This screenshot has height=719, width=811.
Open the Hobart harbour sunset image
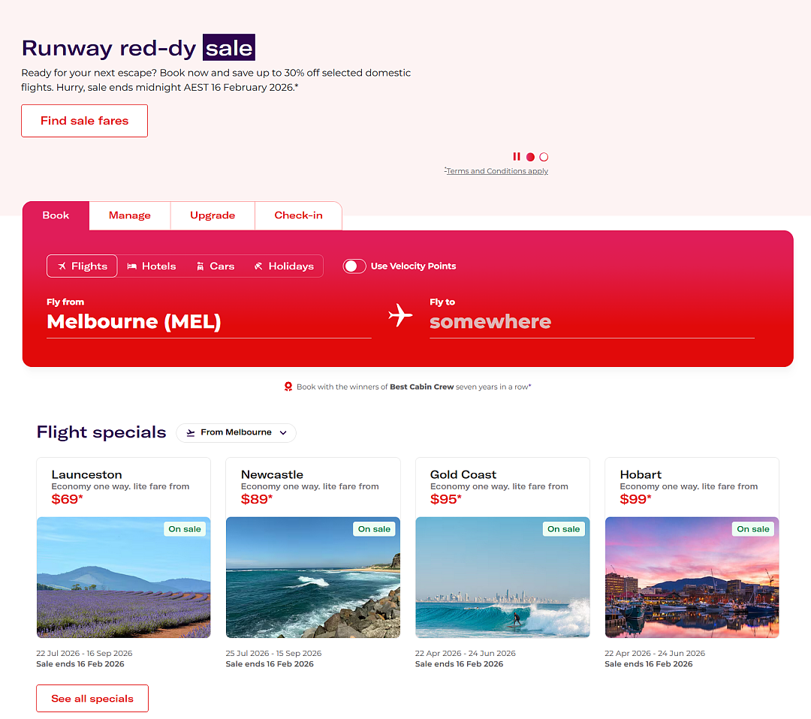(x=692, y=577)
